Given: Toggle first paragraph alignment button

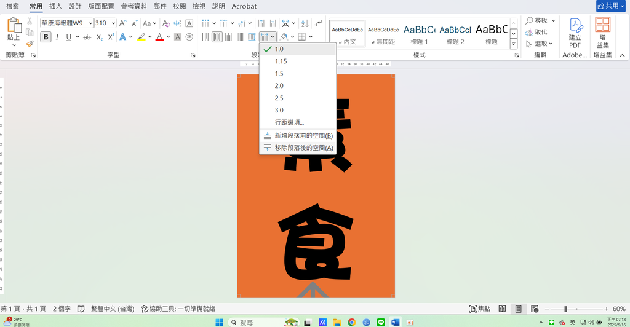Looking at the screenshot, I should (205, 37).
